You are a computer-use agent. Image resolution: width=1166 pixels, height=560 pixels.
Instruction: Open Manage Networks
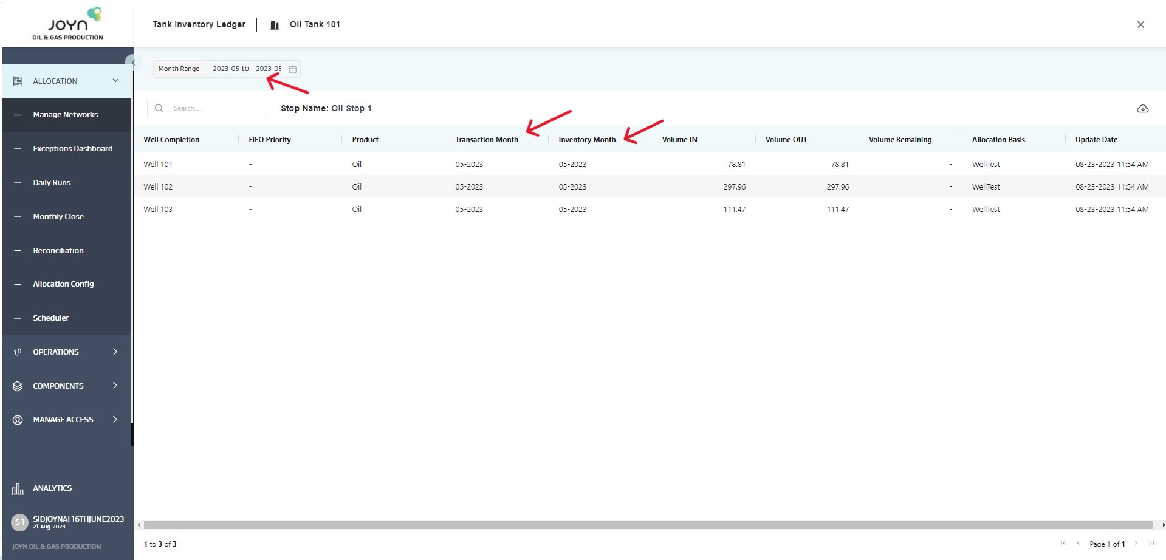click(x=65, y=115)
